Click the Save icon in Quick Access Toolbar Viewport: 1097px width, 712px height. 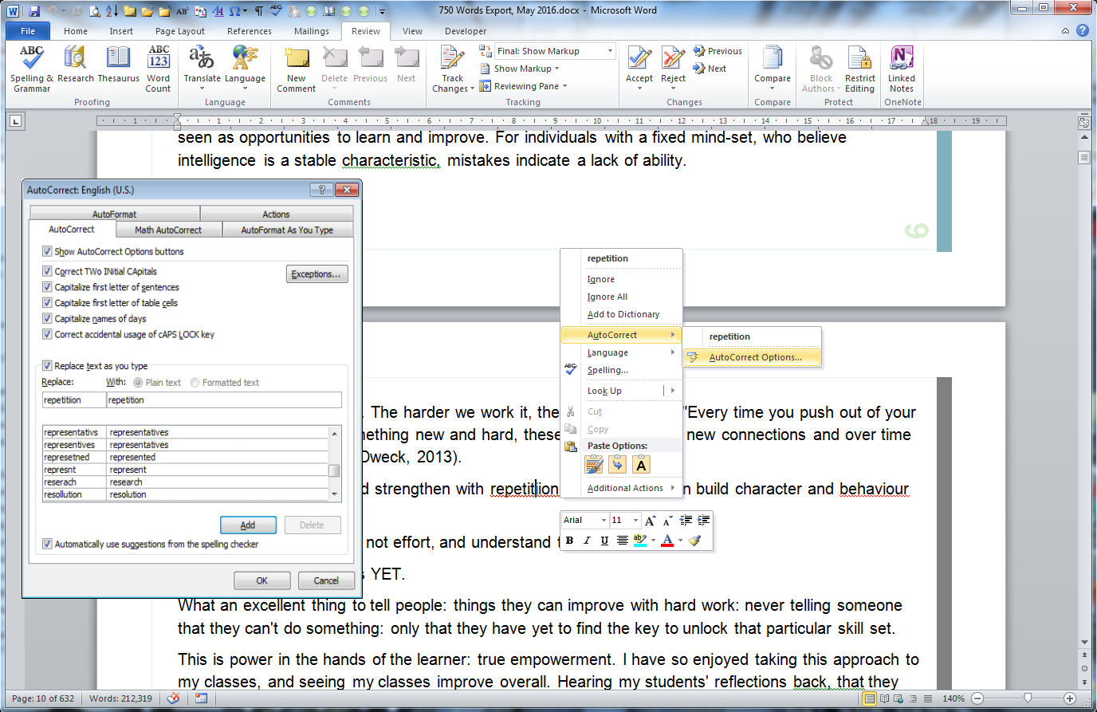pyautogui.click(x=34, y=11)
